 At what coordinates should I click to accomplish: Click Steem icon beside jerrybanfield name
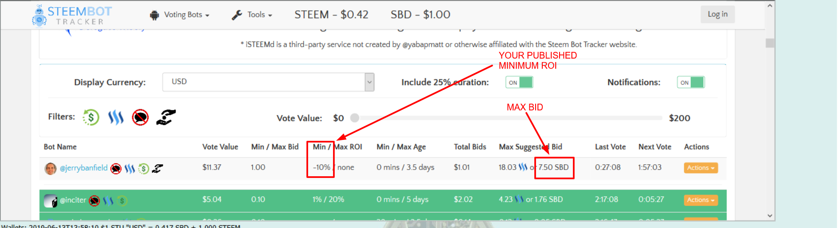click(x=129, y=168)
